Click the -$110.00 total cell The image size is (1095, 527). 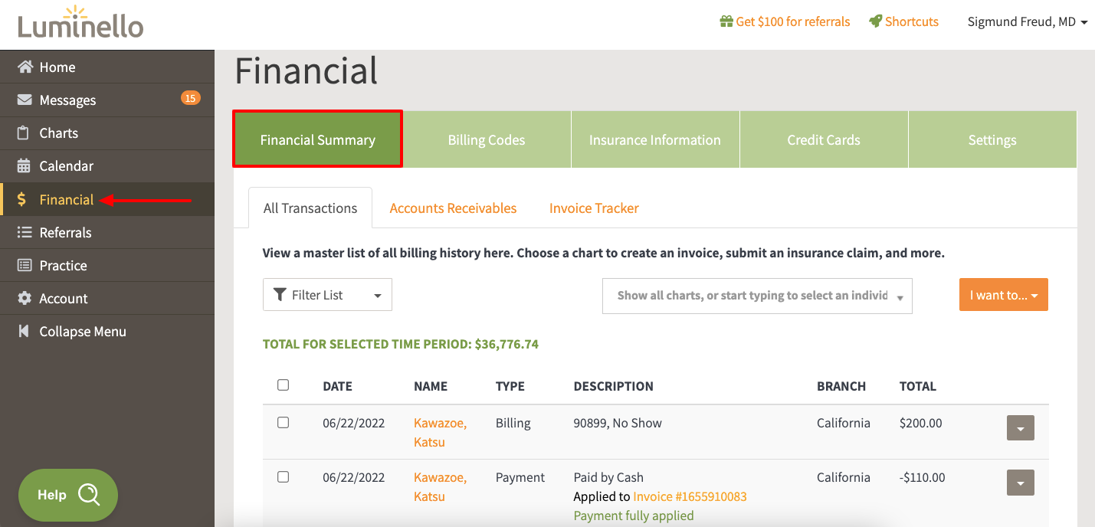(923, 477)
